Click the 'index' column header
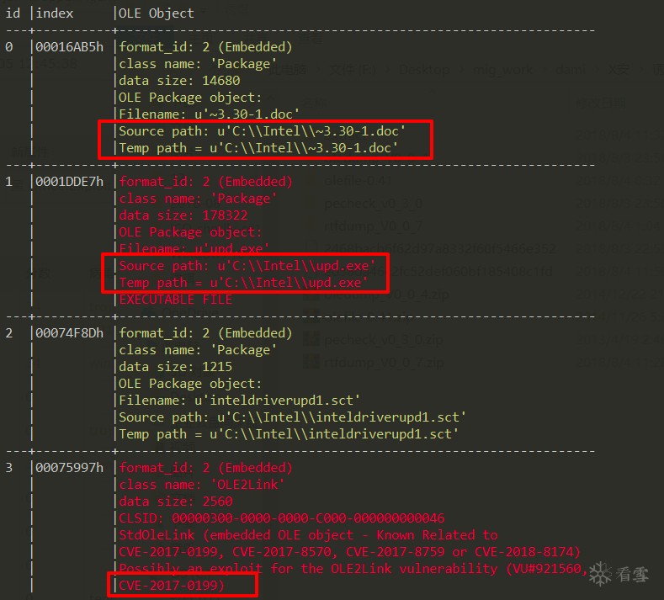664x600 pixels. 55,13
